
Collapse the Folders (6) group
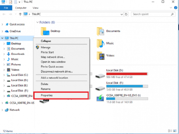point(37,22)
